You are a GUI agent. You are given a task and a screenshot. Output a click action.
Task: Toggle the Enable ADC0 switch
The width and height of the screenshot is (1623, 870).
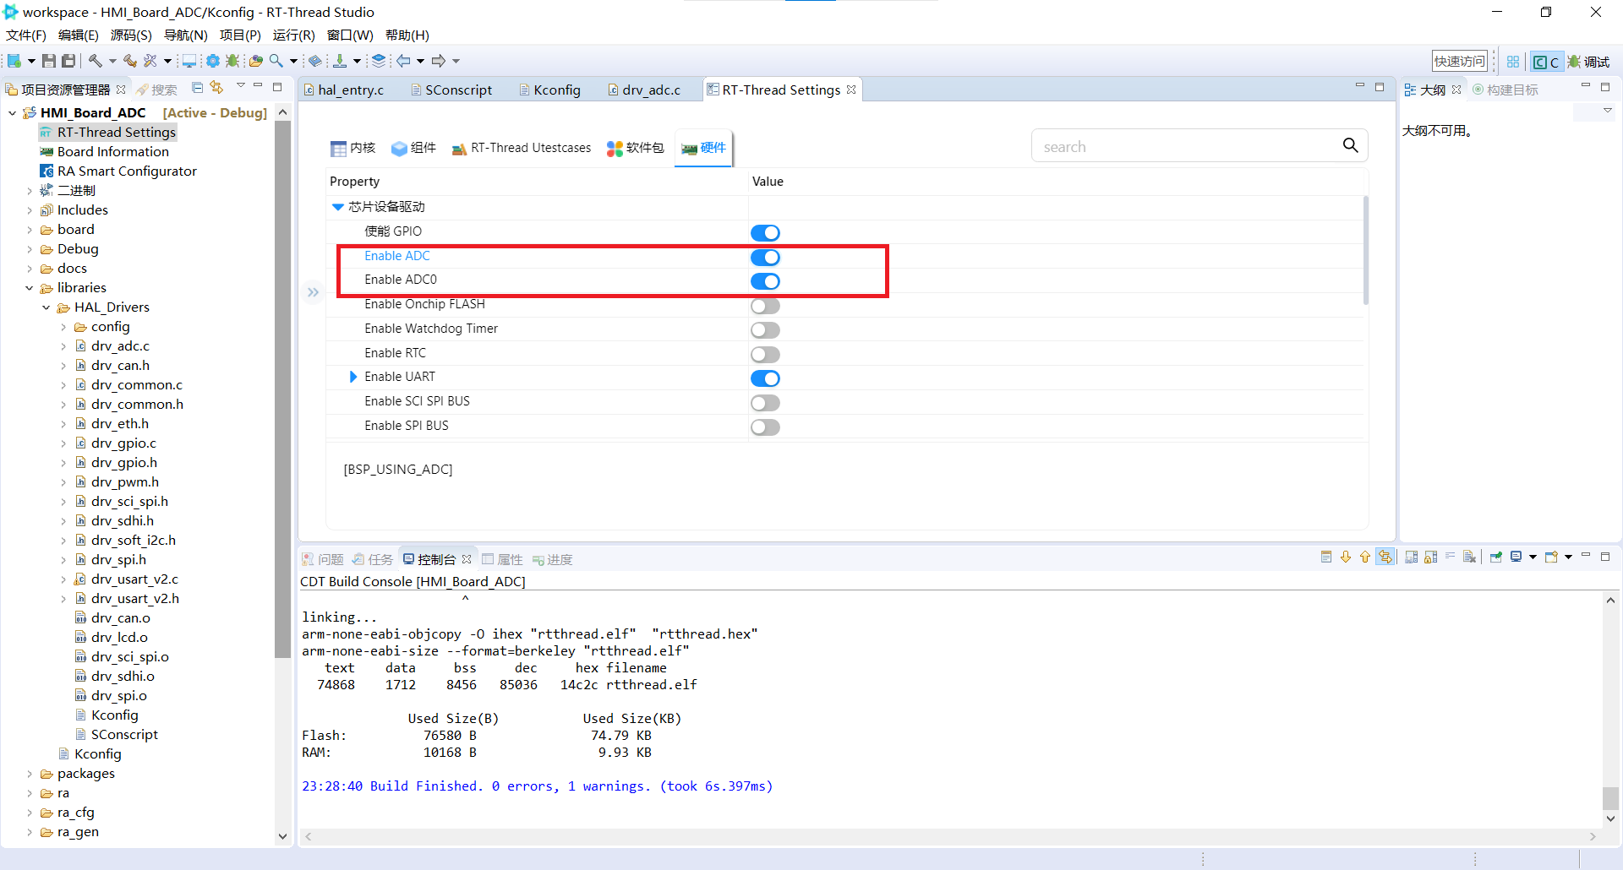765,281
